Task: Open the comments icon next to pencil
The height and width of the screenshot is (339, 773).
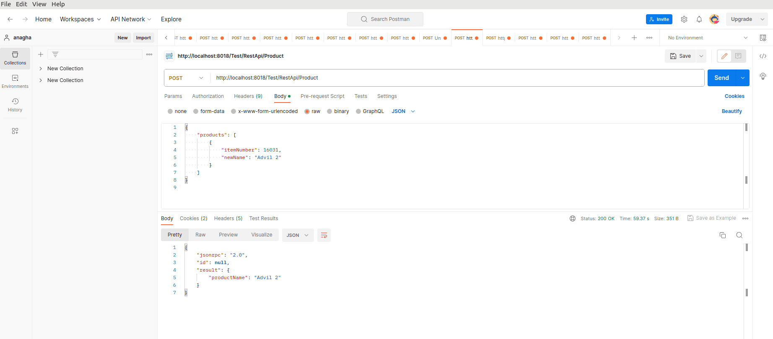Action: pos(738,56)
